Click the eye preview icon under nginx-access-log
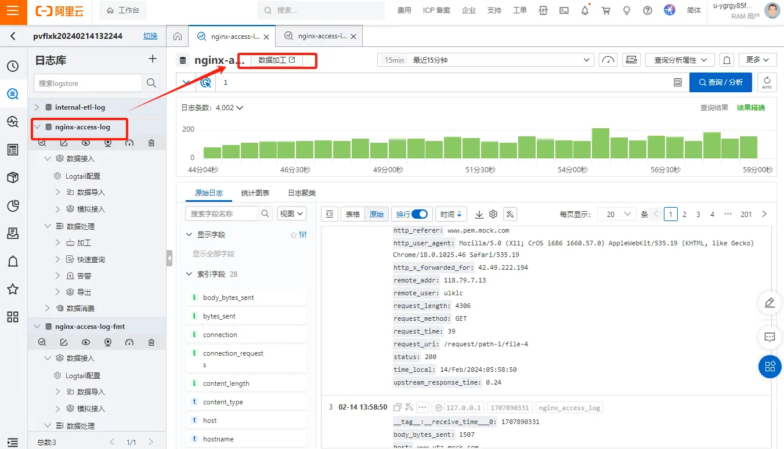Viewport: 784px width, 449px height. 86,143
